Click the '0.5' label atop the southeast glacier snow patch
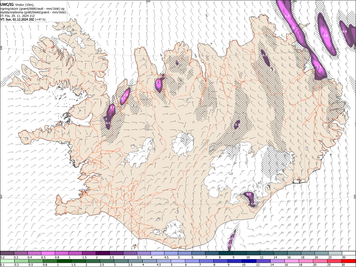The image size is (356, 267). pyautogui.click(x=249, y=194)
